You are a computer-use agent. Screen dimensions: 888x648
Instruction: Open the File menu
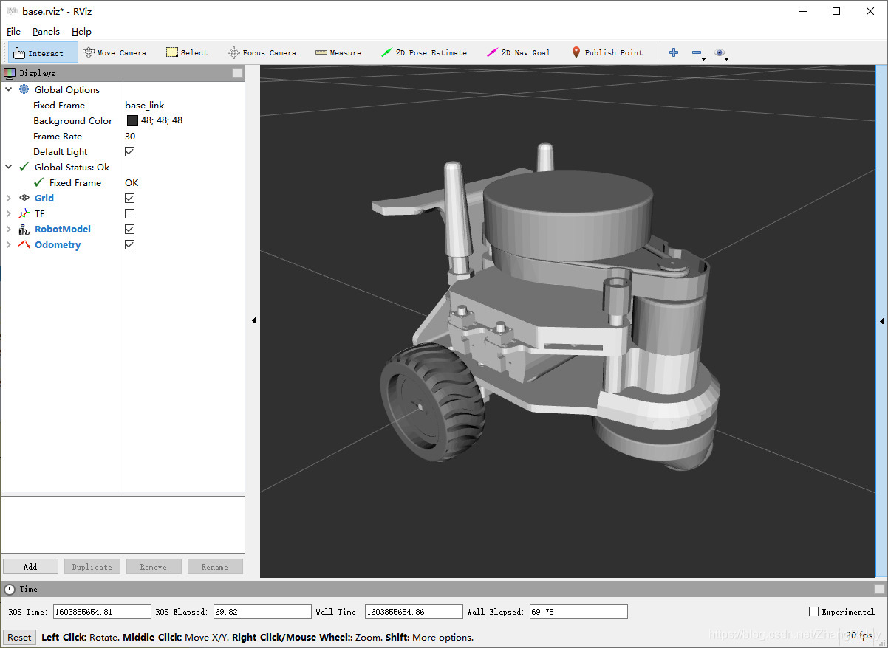click(x=14, y=32)
